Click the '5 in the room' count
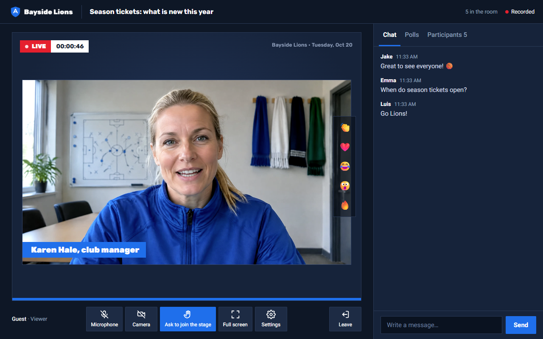Screen dimensions: 543x339 481,12
